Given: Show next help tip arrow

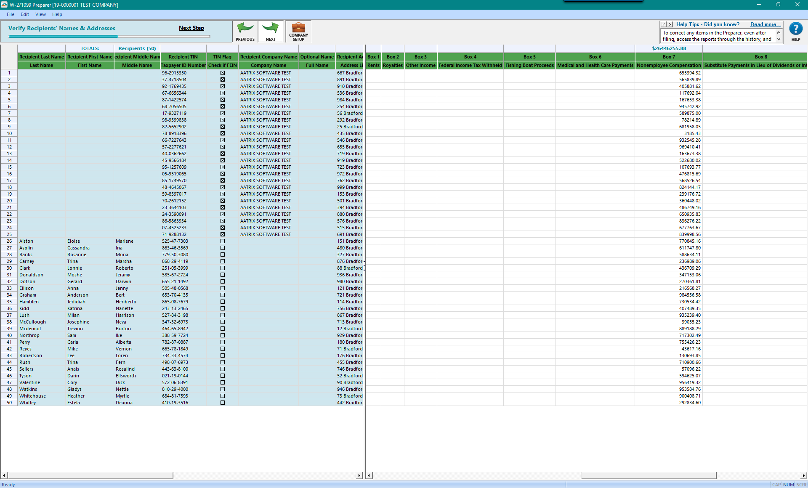Looking at the screenshot, I should [670, 24].
